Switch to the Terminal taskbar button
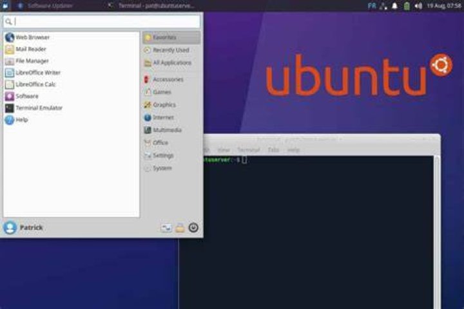Screen dimensions: 464x309 [x=151, y=6]
